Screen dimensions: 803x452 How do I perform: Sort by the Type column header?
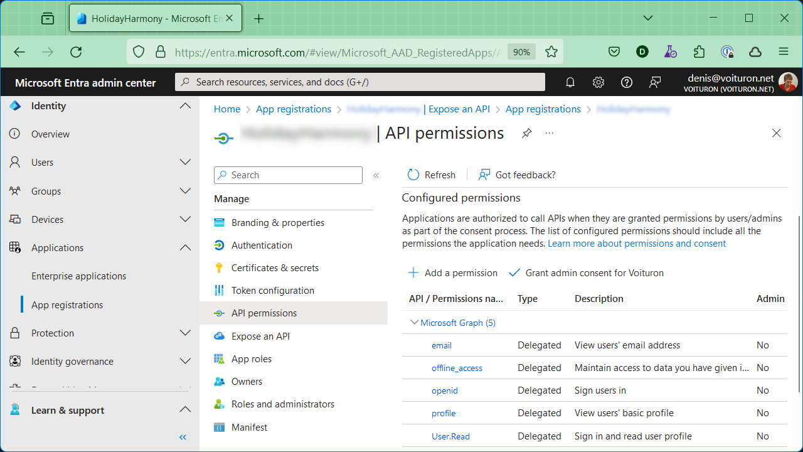(x=528, y=299)
